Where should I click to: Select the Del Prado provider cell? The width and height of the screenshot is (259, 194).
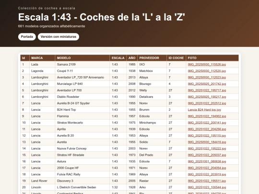152,155
